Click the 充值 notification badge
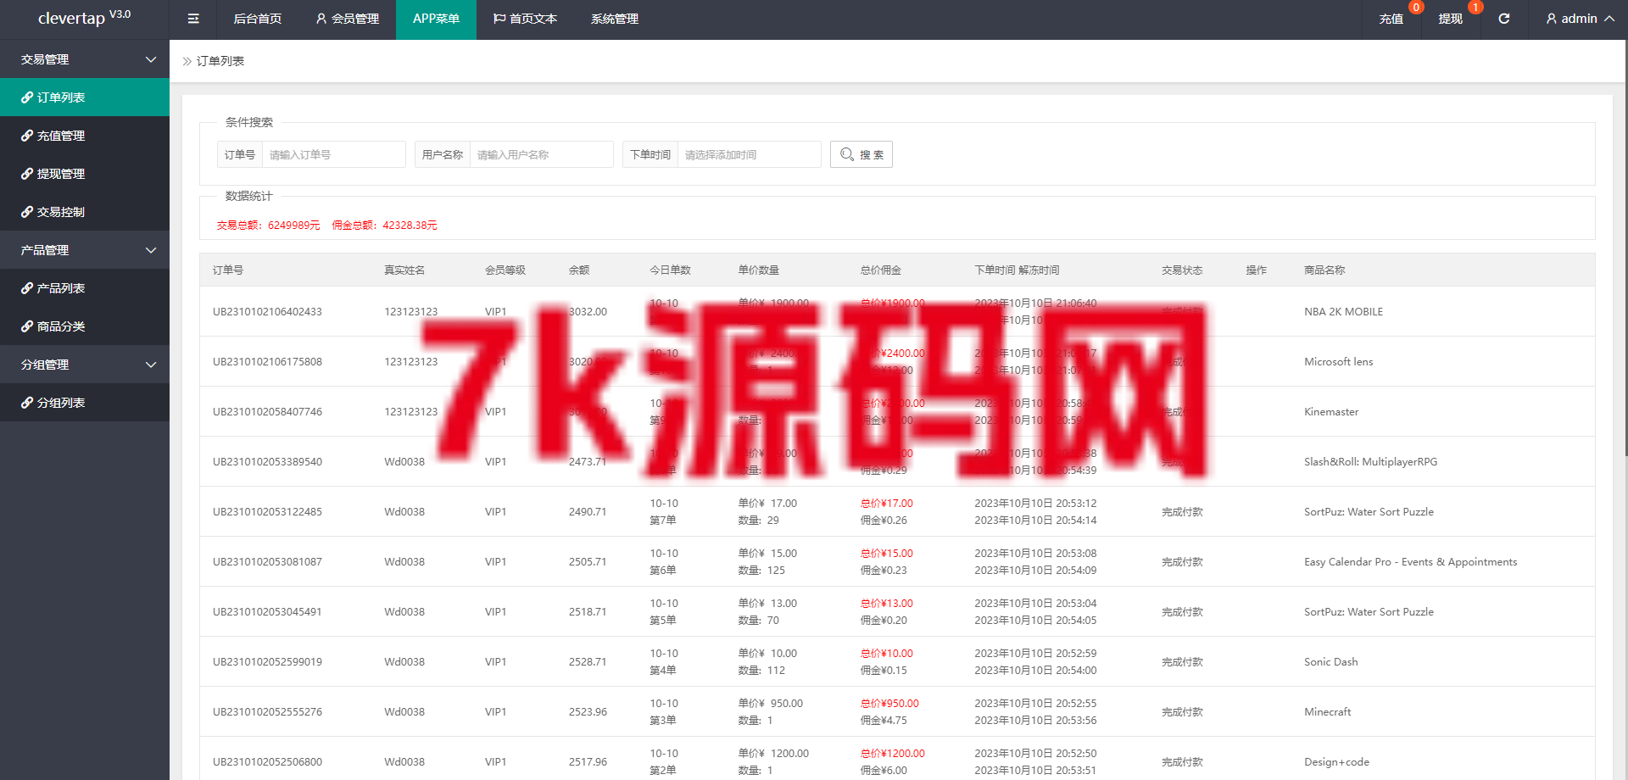Viewport: 1628px width, 780px height. 1416,8
